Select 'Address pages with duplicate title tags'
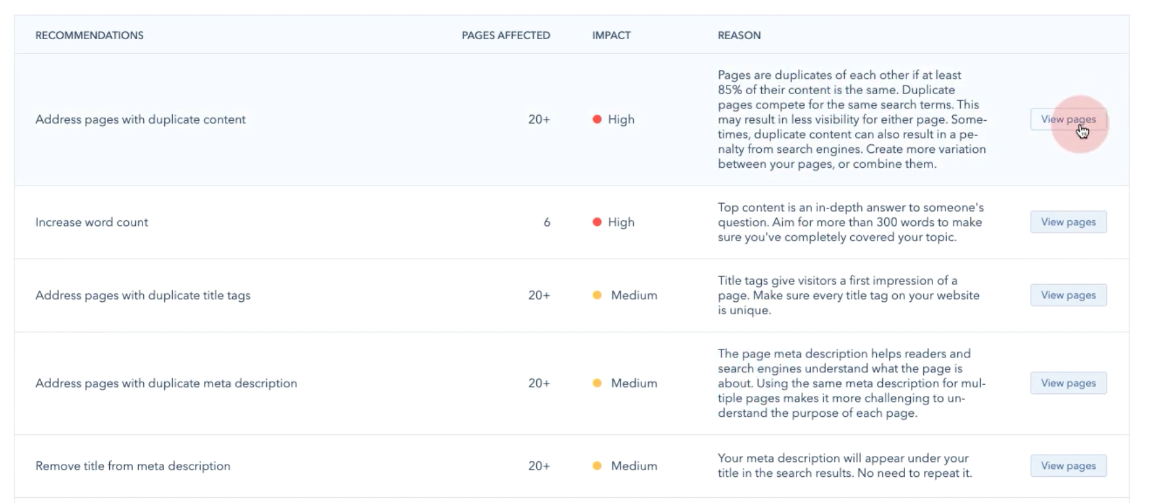This screenshot has height=503, width=1164. (143, 295)
